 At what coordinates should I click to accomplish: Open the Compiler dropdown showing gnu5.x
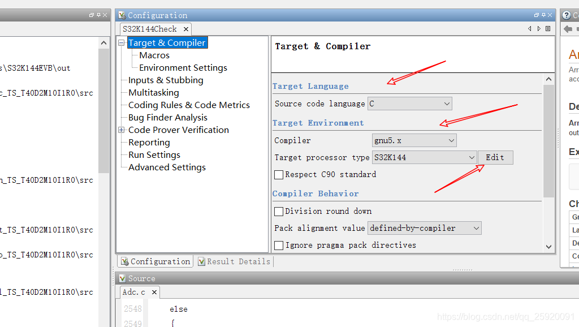pyautogui.click(x=414, y=140)
